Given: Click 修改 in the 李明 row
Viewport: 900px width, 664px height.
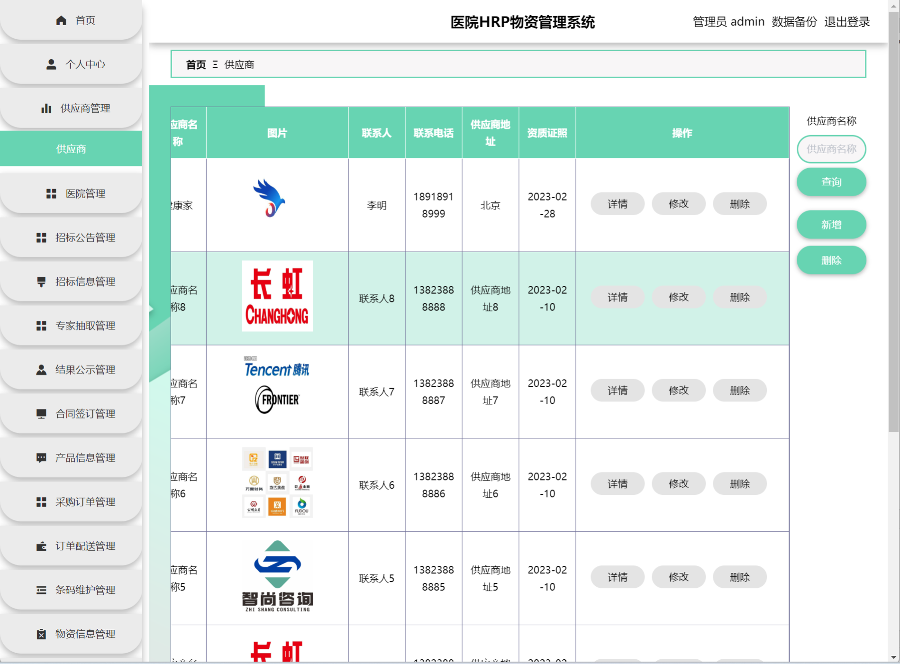Looking at the screenshot, I should 679,204.
